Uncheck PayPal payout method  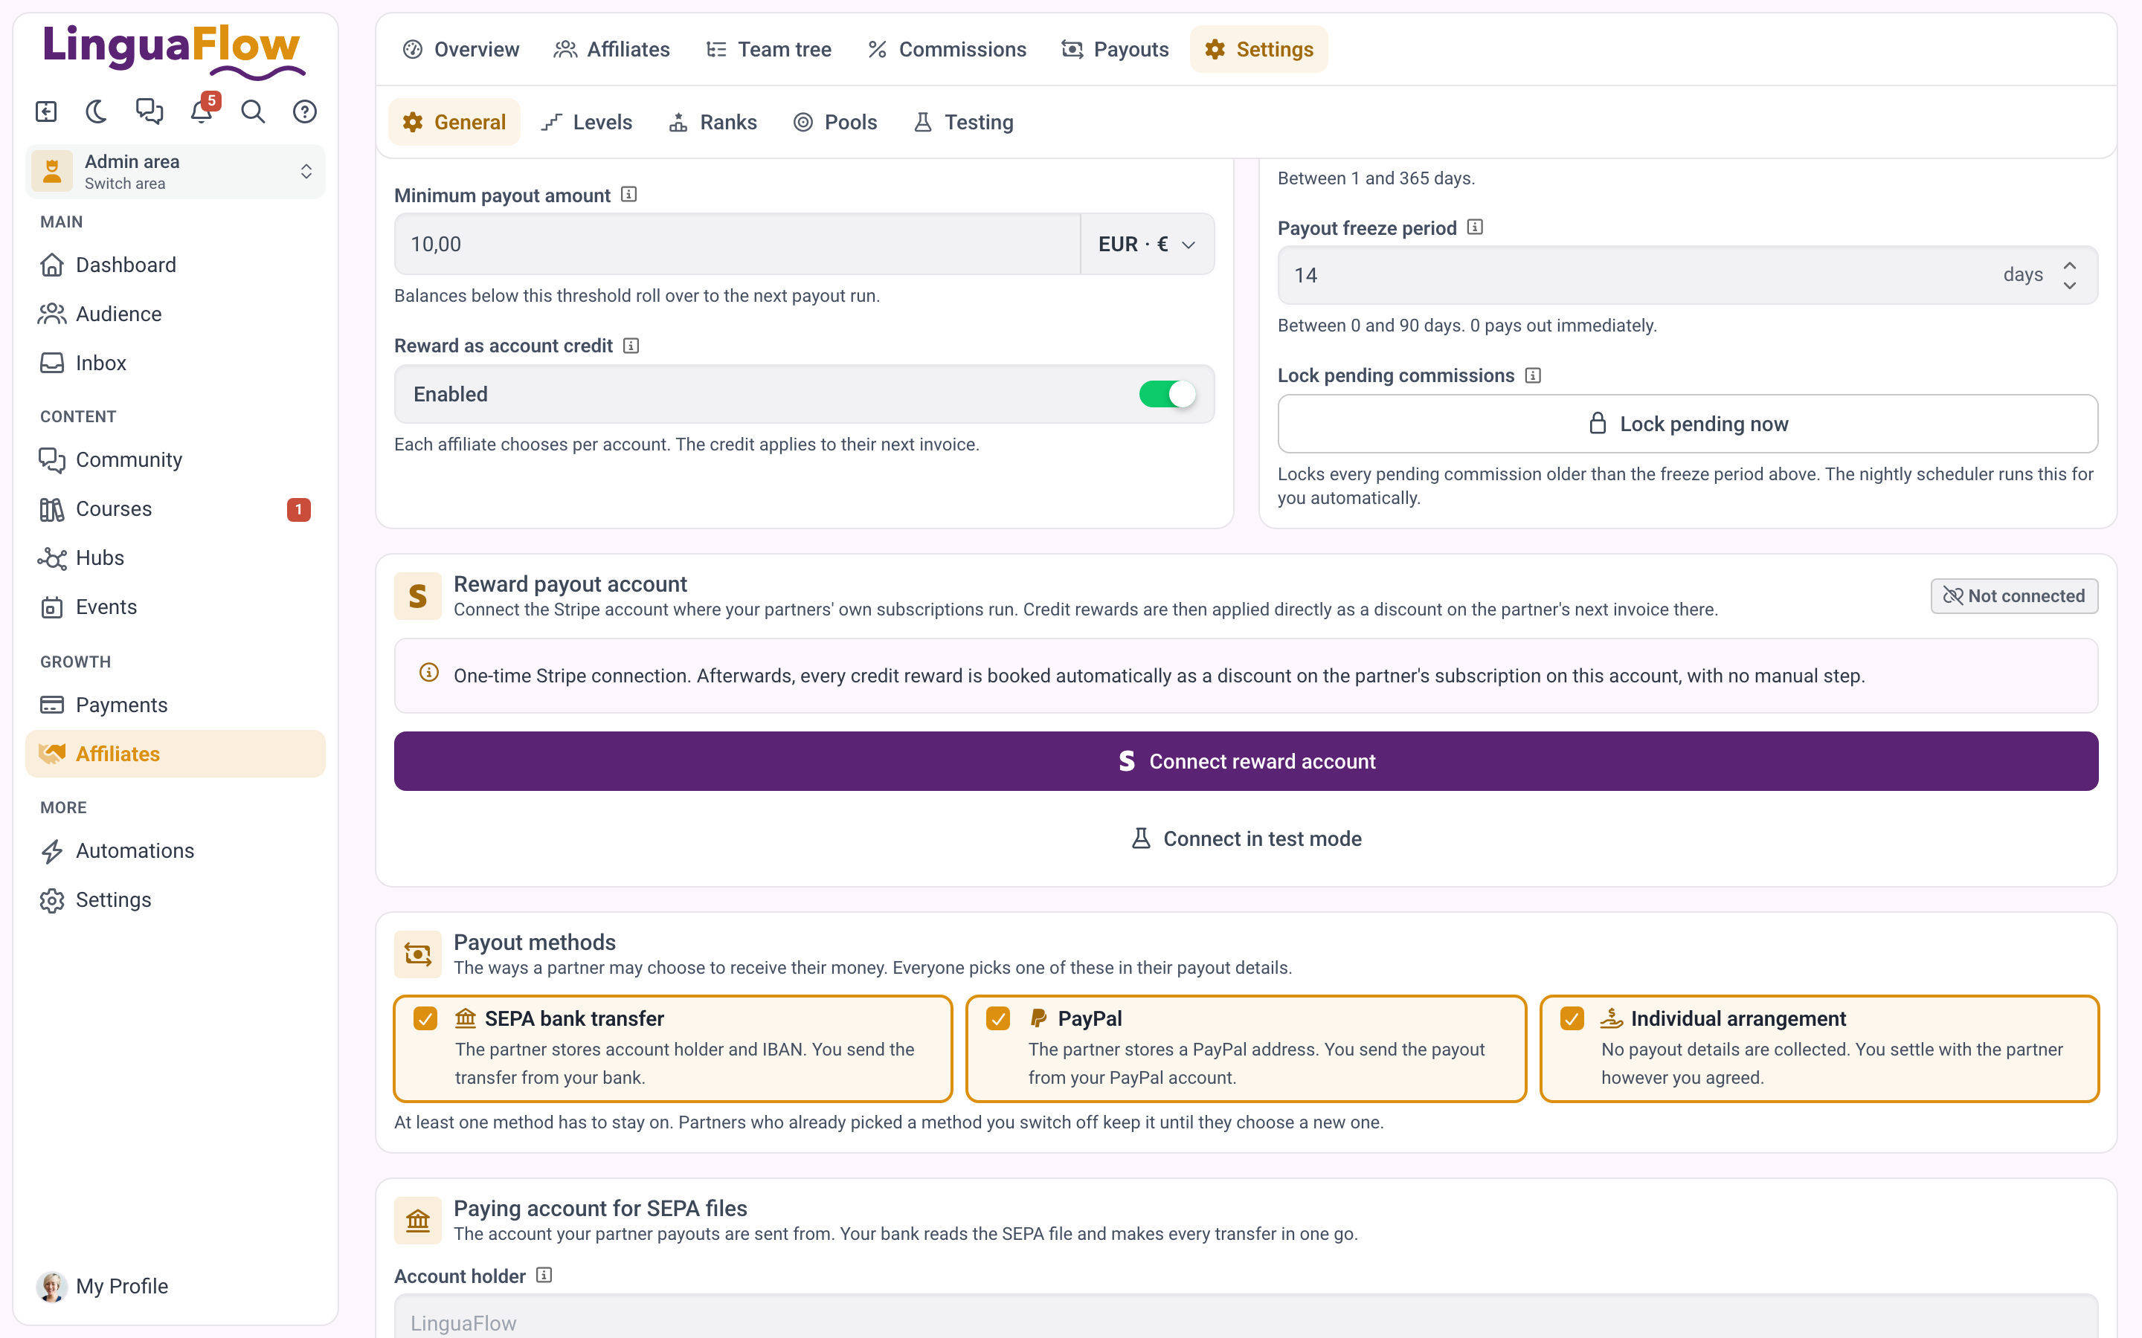998,1018
